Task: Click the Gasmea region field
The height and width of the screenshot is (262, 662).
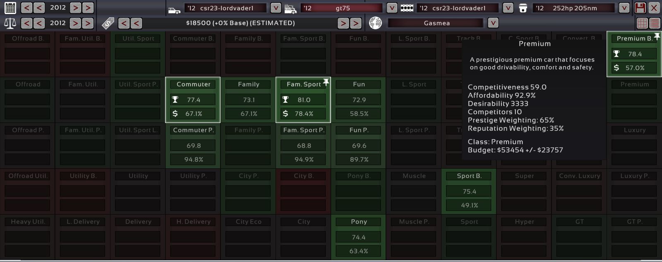Action: coord(437,23)
